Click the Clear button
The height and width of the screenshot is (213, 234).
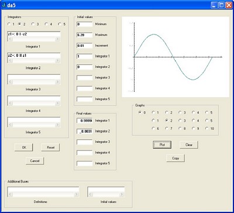tap(189, 145)
